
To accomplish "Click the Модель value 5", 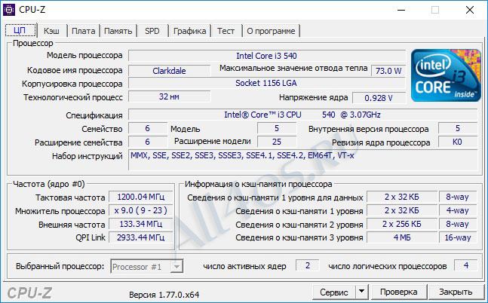I will [277, 128].
